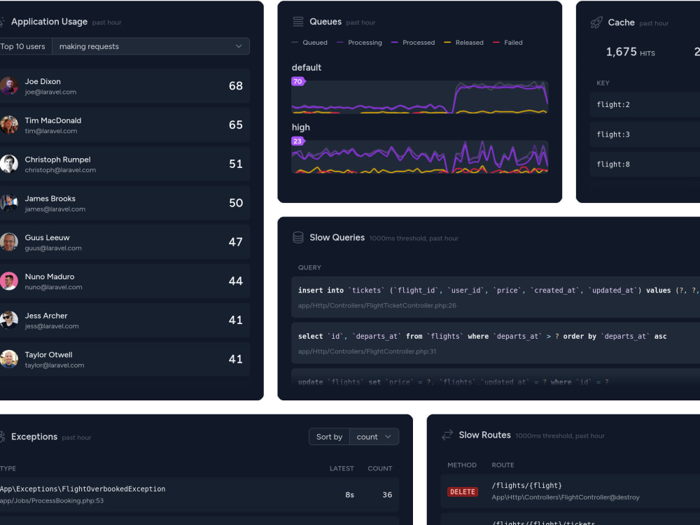Click the flight:2 cache key
Screen dimensions: 700x525
click(613, 104)
